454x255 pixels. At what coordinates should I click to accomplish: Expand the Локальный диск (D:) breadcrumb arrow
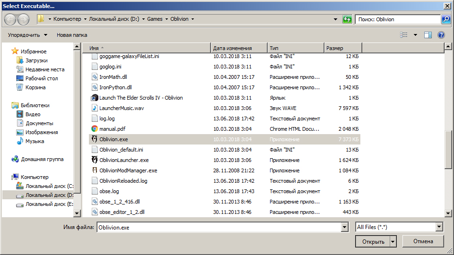[x=143, y=19]
